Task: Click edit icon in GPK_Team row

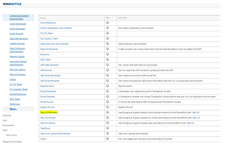Action: pos(108,59)
